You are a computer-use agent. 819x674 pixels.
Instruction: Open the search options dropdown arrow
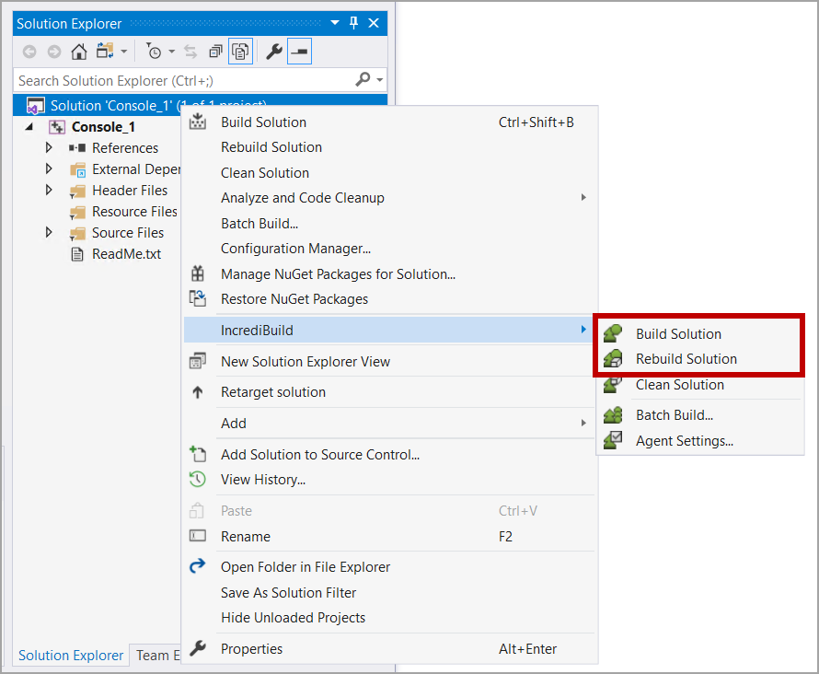[x=379, y=81]
